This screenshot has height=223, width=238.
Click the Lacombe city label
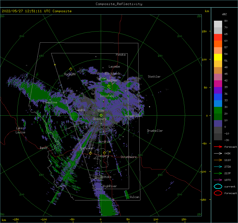click(114, 67)
